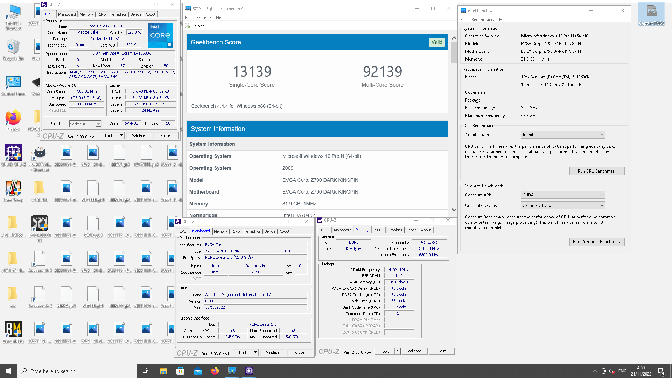Open the 690188.gb3 file icon
The height and width of the screenshot is (378, 672).
coord(93,297)
